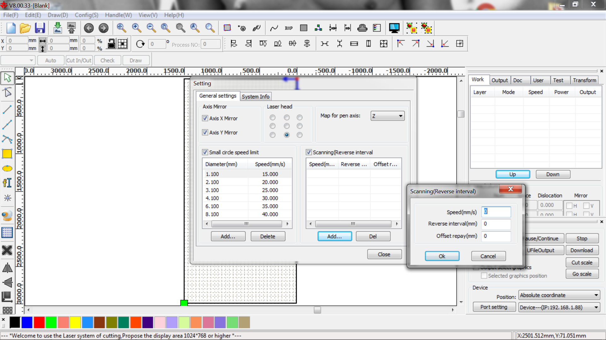The image size is (606, 340).
Task: Open the Draw(D) menu
Action: [x=58, y=15]
